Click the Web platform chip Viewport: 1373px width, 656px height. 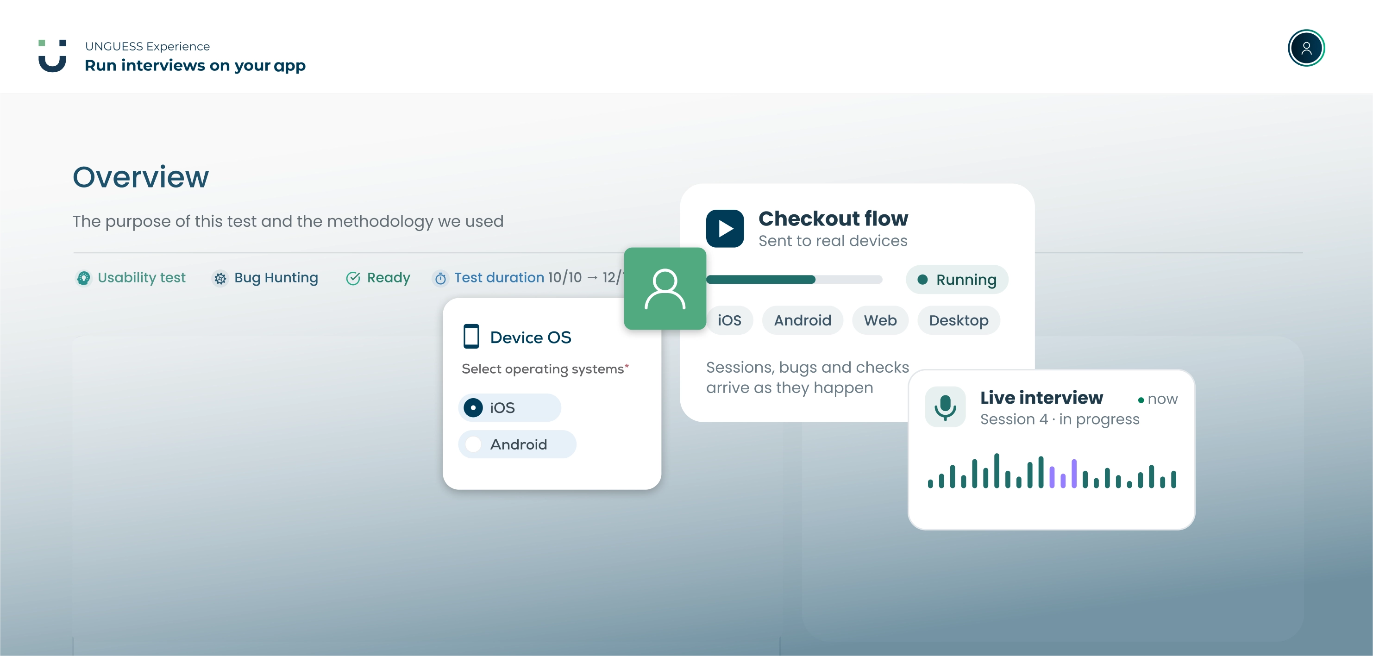click(x=880, y=320)
